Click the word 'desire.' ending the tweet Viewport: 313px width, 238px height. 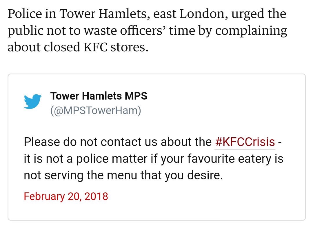point(205,175)
